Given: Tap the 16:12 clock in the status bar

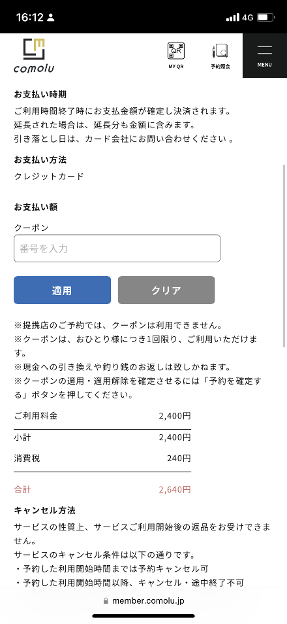Looking at the screenshot, I should pos(30,18).
